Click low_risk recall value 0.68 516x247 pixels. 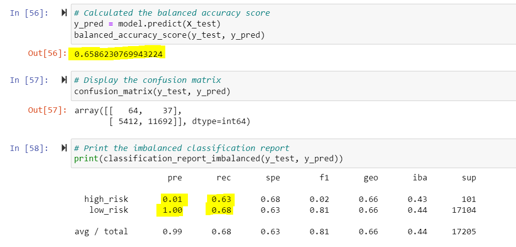pos(221,210)
